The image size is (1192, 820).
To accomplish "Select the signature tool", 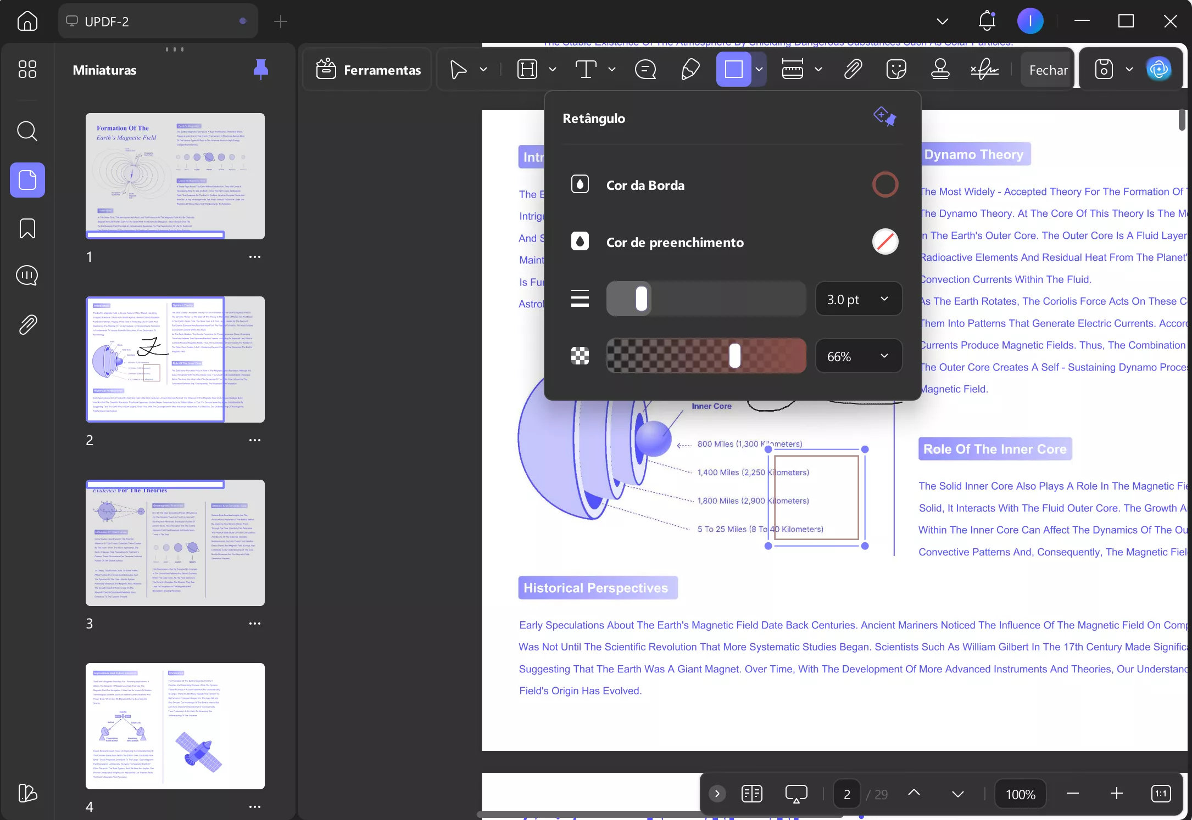I will (x=984, y=70).
